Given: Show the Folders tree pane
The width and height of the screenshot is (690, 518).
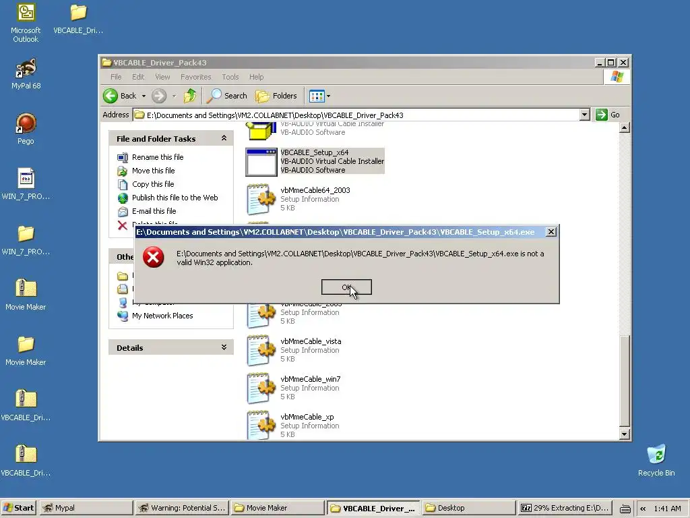Looking at the screenshot, I should click(276, 96).
